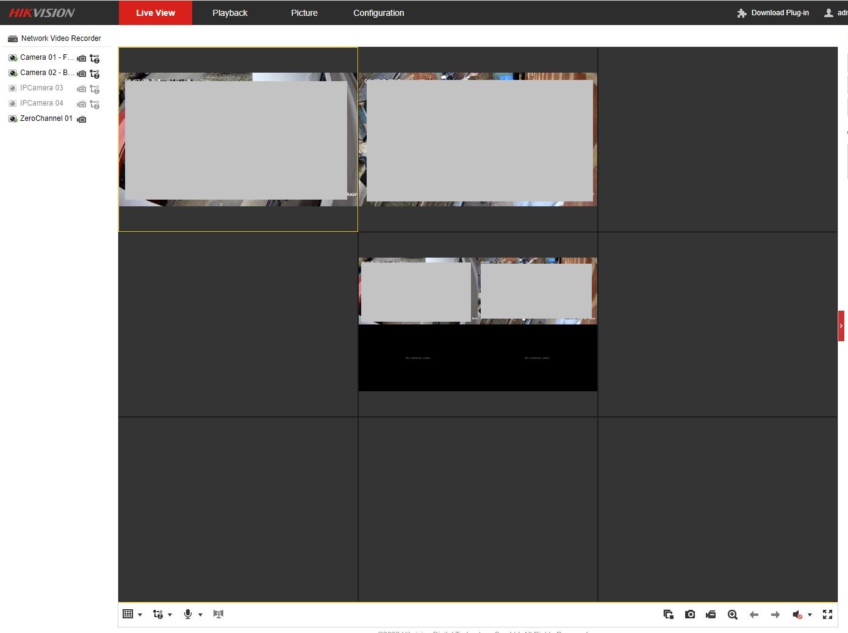Screen dimensions: 848x633
Task: Start recording the current live stream
Action: click(710, 614)
